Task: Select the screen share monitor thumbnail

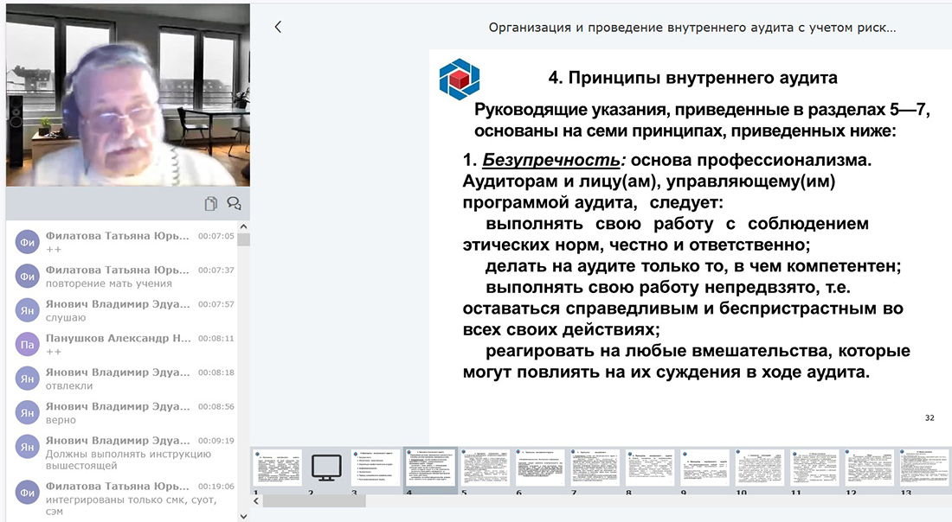Action: (x=326, y=468)
